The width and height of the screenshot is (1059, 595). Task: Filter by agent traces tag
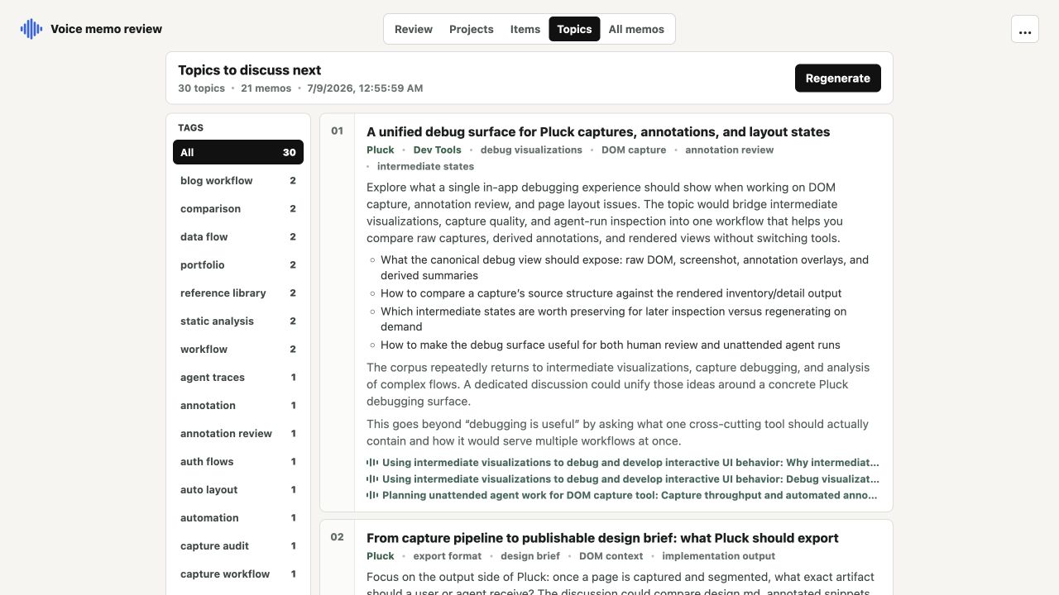pos(238,377)
